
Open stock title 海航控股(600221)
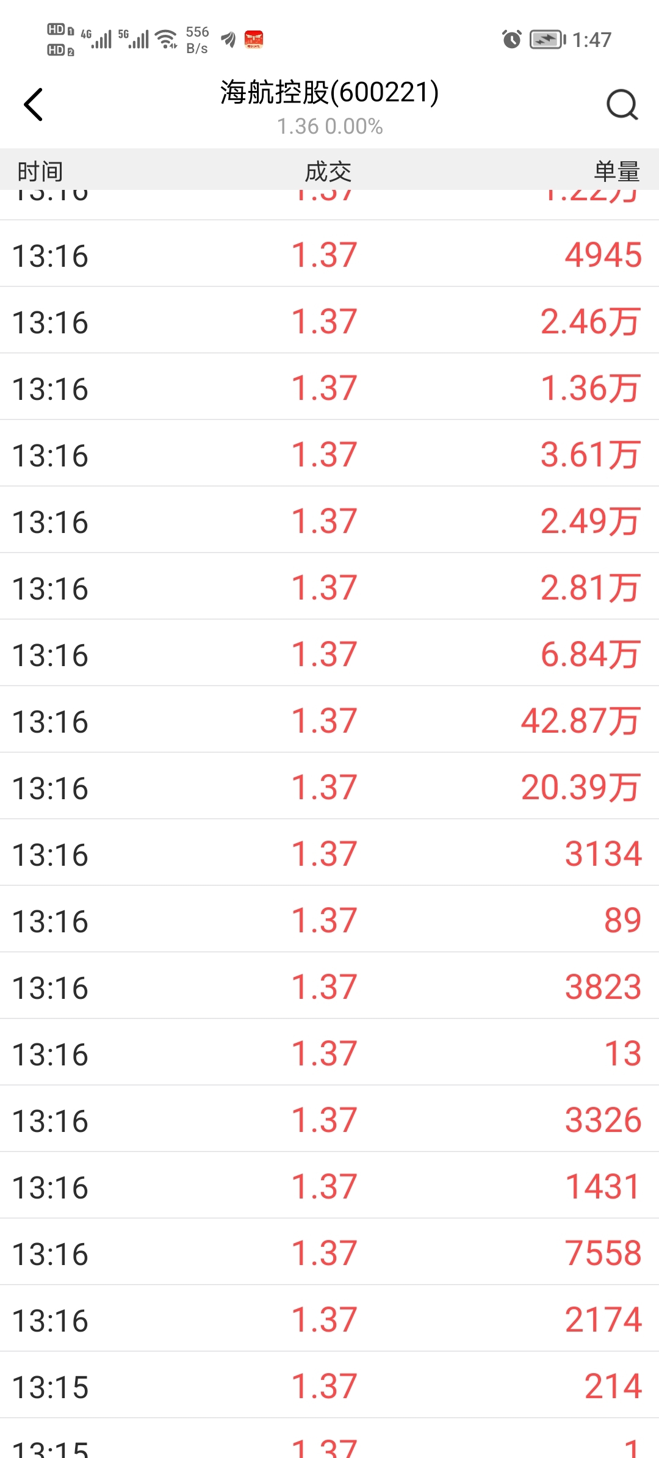click(x=329, y=92)
